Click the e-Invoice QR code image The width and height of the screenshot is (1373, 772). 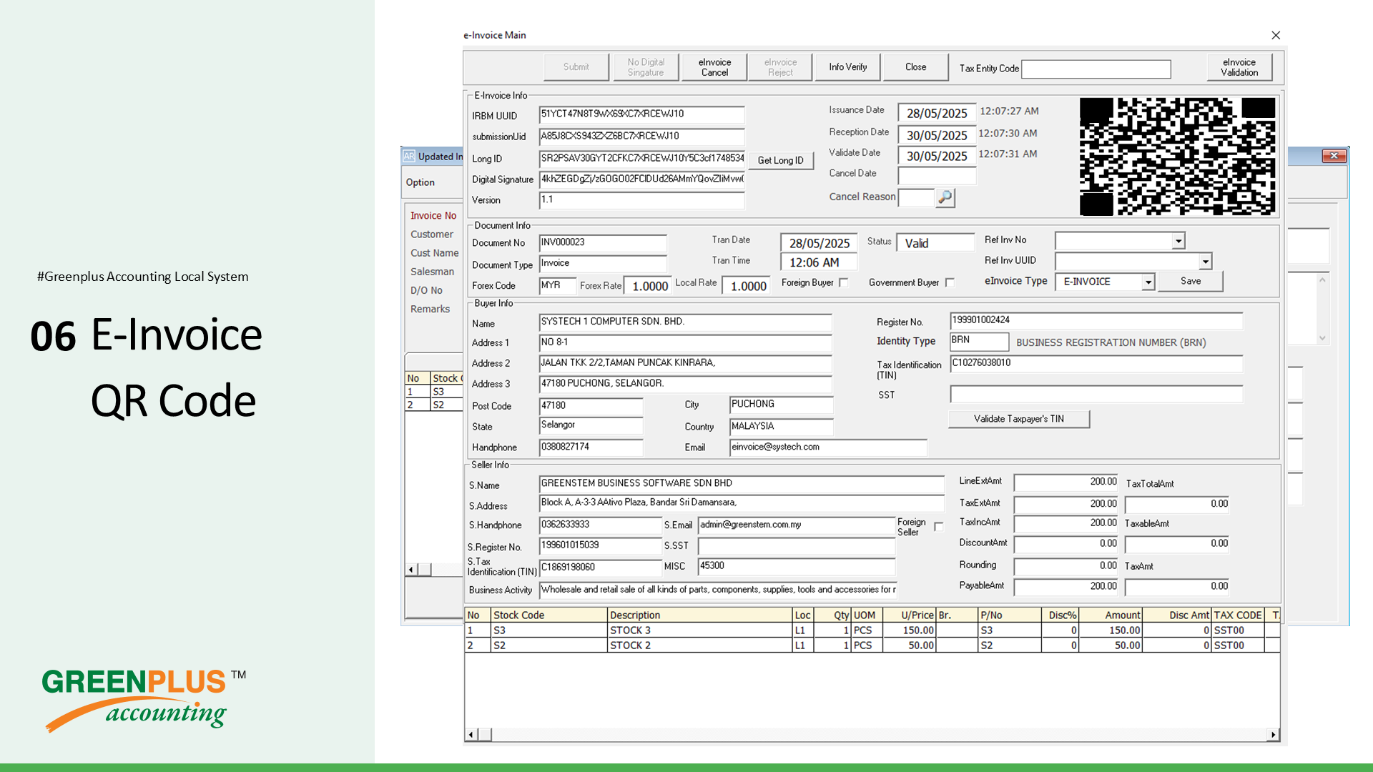point(1177,157)
